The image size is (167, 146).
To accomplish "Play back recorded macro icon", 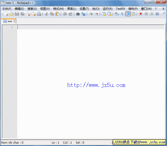I will [x=152, y=14].
